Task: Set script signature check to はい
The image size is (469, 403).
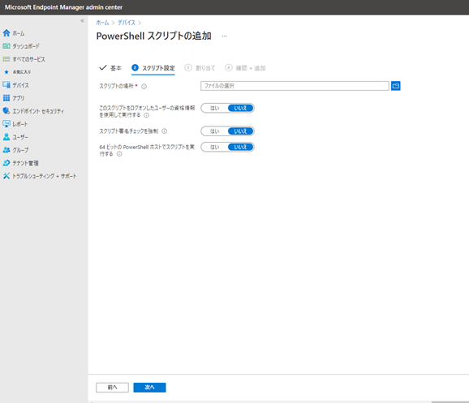Action: coord(214,131)
